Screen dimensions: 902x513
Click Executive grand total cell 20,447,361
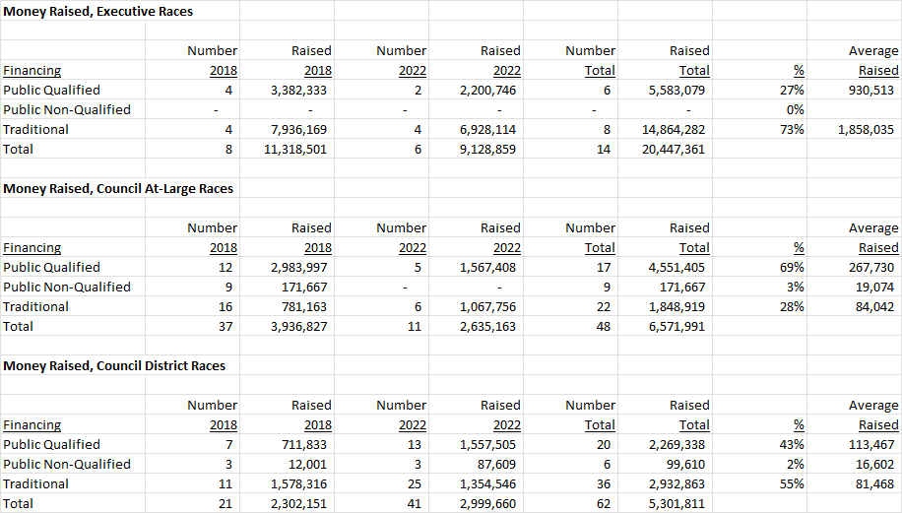coord(674,150)
